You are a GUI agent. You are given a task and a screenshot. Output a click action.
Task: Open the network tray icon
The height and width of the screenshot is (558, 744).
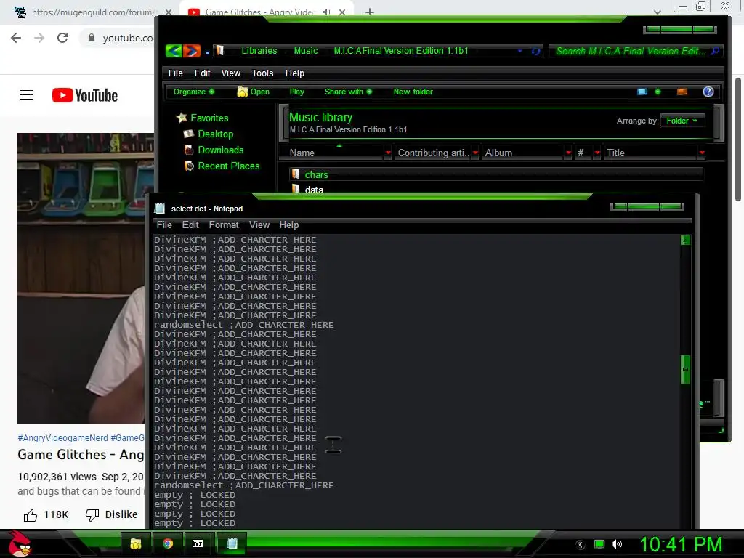point(599,545)
